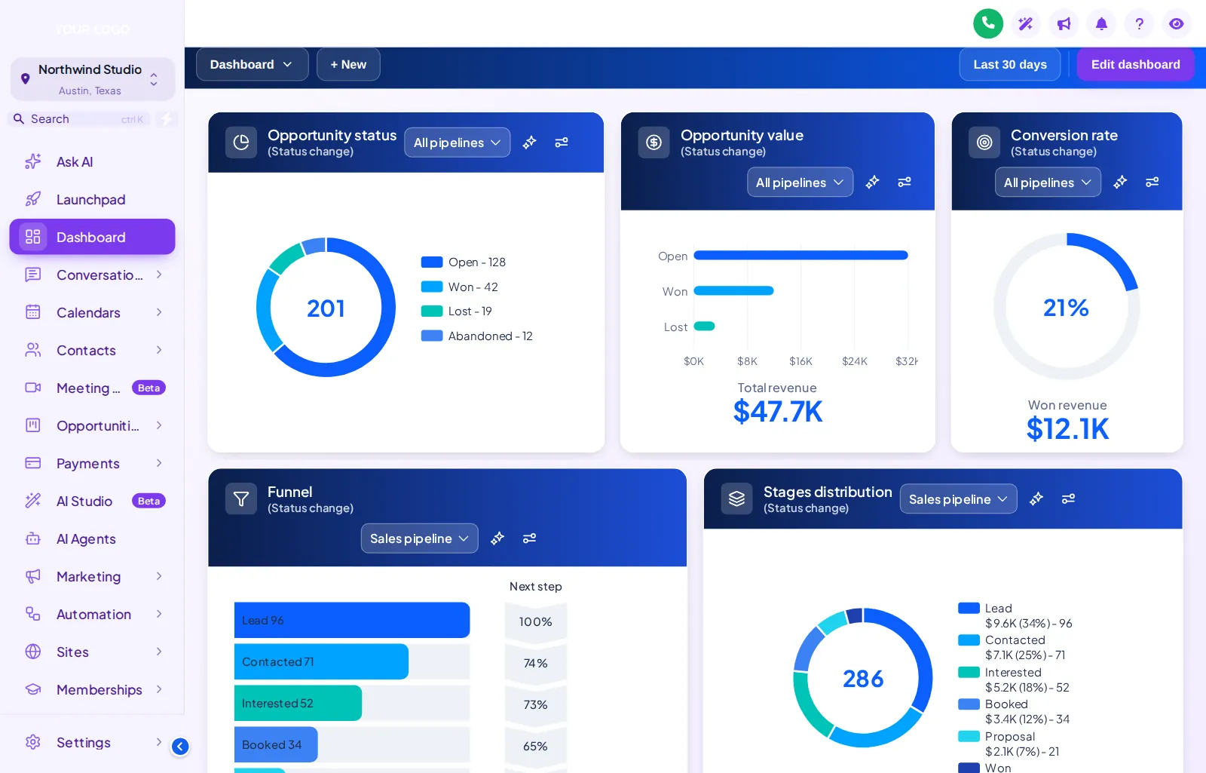Click the Open - 128 legend swatch
Screen dimensions: 1206x773
[x=432, y=262]
